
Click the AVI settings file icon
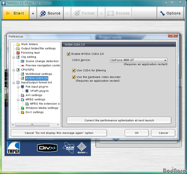click(x=22, y=95)
